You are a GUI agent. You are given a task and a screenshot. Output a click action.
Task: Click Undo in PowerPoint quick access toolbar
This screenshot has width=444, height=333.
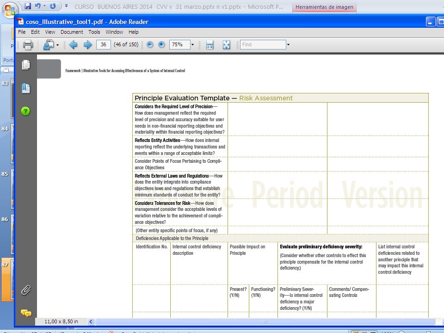pos(37,6)
